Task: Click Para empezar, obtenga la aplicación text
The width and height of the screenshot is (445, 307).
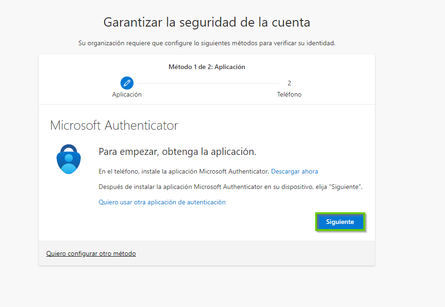Action: point(177,152)
